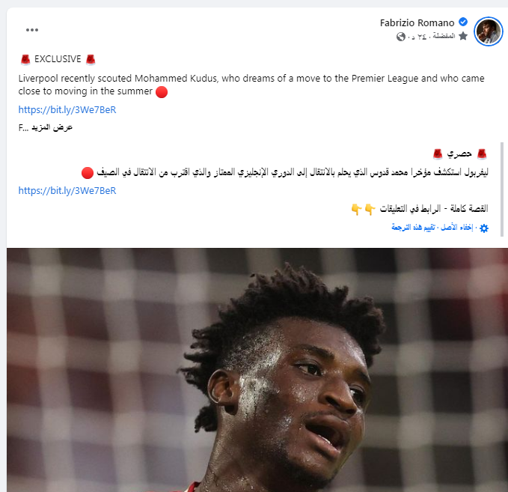Click the grey vertical bar beside the translation
The height and width of the screenshot is (492, 508).
point(502,189)
